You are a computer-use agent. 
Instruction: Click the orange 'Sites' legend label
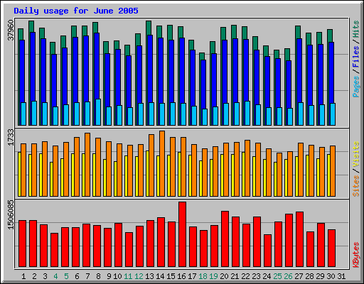tap(355, 186)
